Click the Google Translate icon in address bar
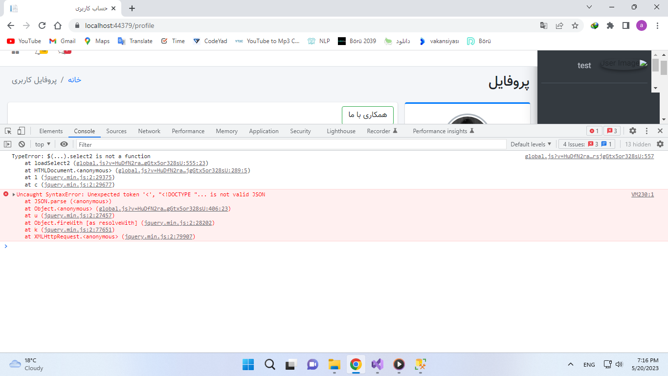Viewport: 668px width, 376px height. click(x=544, y=25)
